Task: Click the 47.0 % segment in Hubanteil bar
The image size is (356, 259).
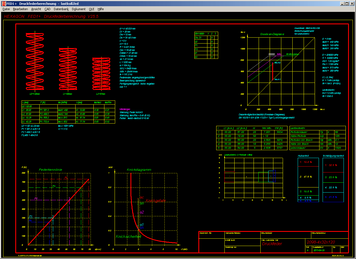Action: coord(308,177)
